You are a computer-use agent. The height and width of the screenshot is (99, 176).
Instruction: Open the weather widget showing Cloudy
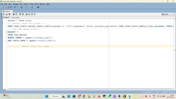coord(7,96)
